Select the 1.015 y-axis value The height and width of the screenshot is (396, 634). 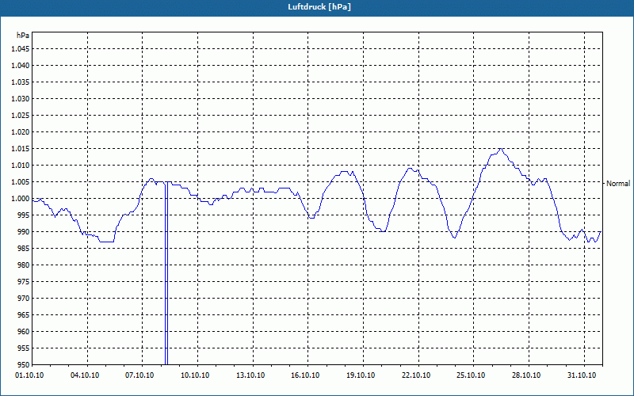(x=21, y=149)
